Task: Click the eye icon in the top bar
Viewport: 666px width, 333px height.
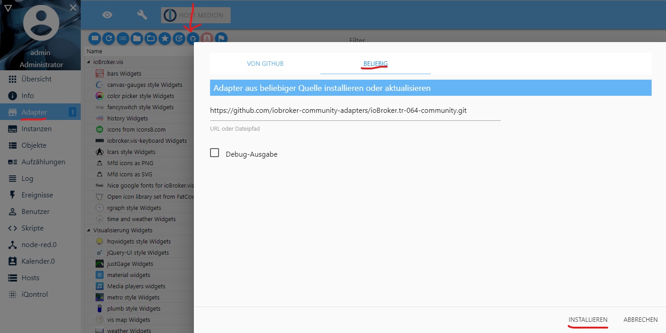Action: click(x=107, y=14)
